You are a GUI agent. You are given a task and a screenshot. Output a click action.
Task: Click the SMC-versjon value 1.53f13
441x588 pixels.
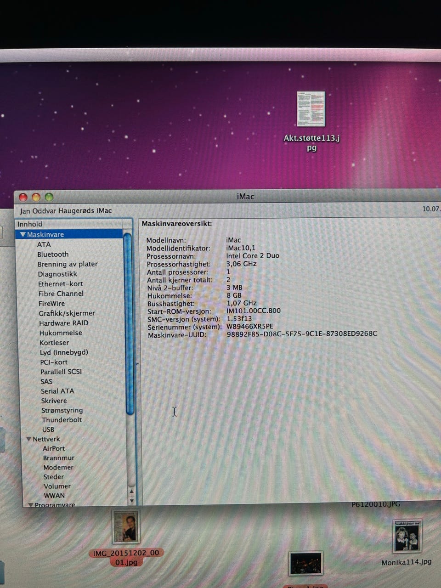(x=239, y=318)
